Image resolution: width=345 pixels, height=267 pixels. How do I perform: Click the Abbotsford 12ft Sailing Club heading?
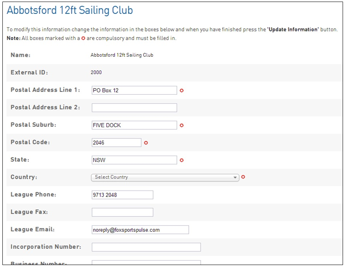[70, 11]
